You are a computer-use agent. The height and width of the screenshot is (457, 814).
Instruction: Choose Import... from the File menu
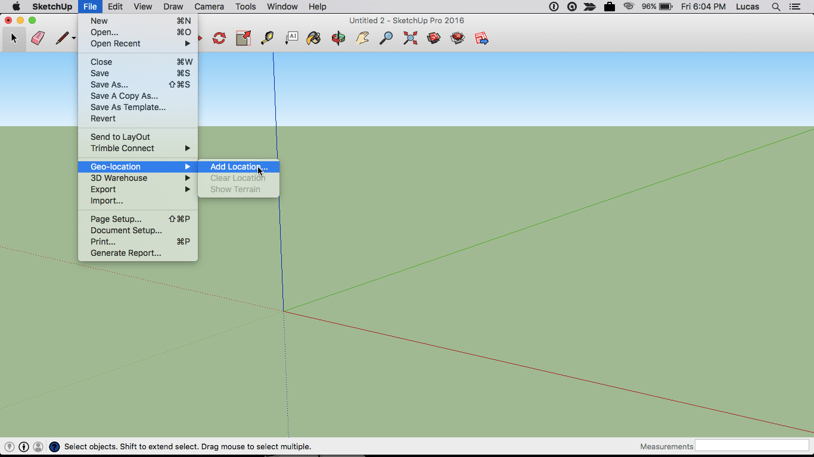pyautogui.click(x=138, y=201)
